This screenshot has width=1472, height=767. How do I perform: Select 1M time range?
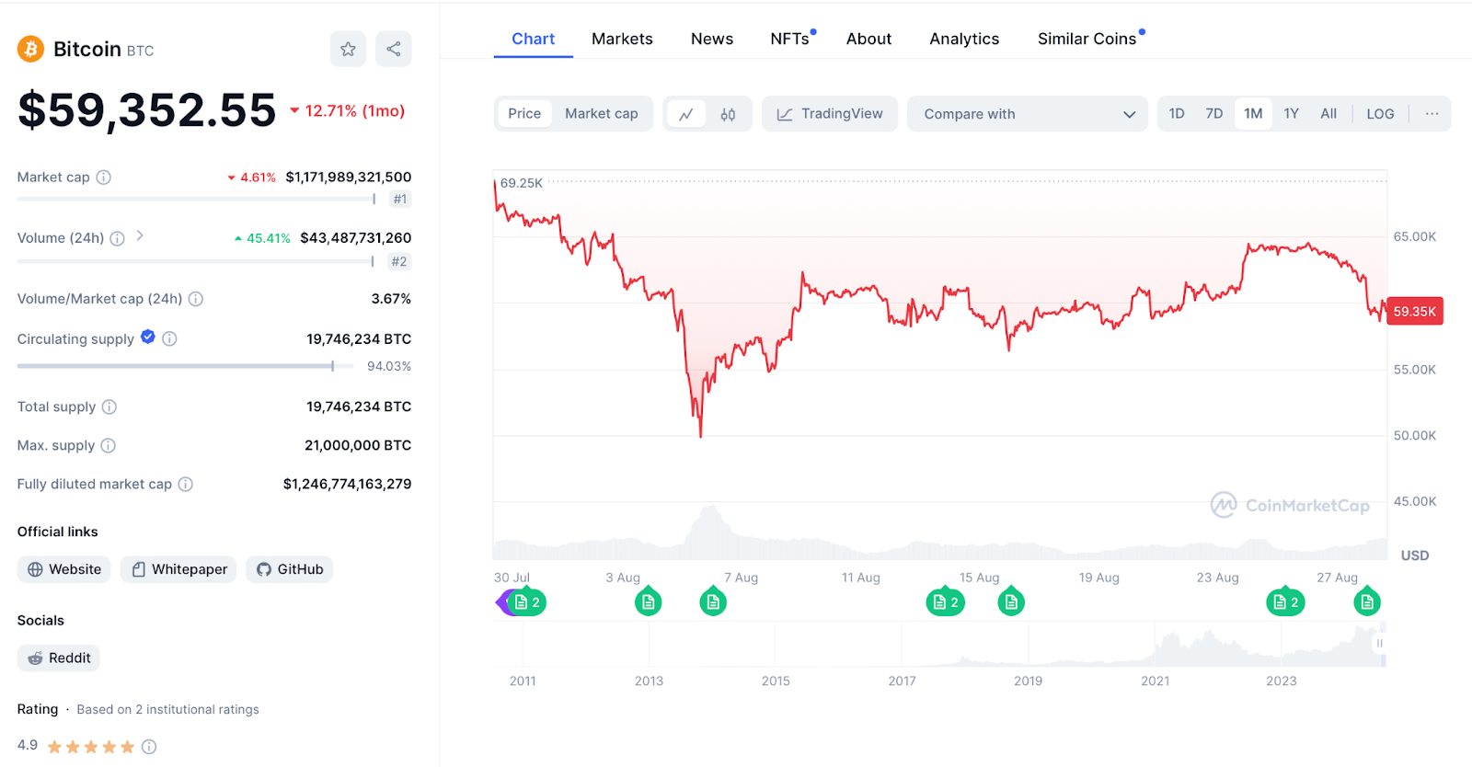pyautogui.click(x=1253, y=114)
